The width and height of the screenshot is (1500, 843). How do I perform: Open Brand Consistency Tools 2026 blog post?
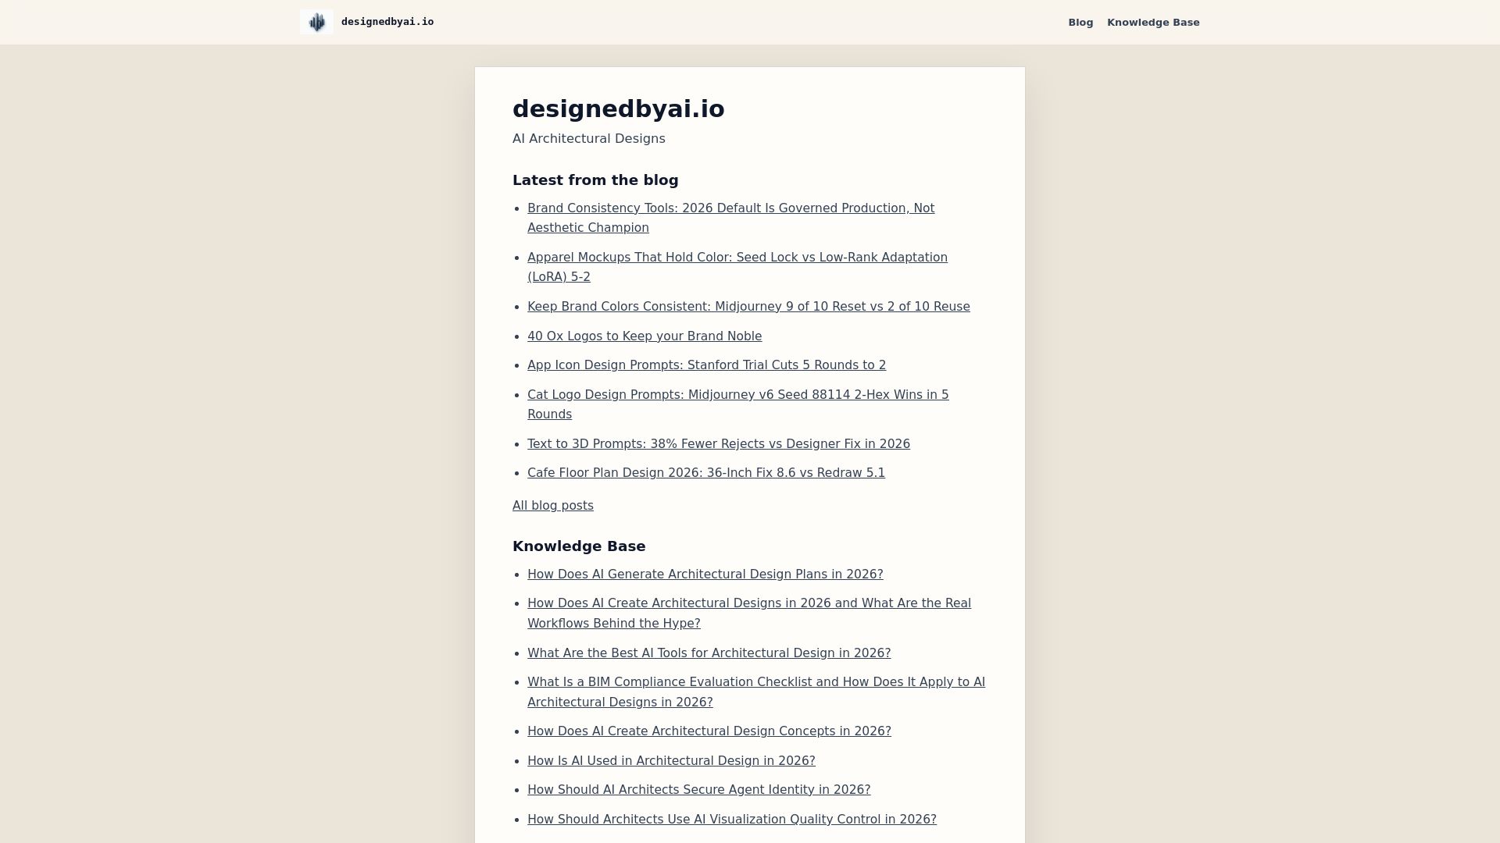click(730, 218)
